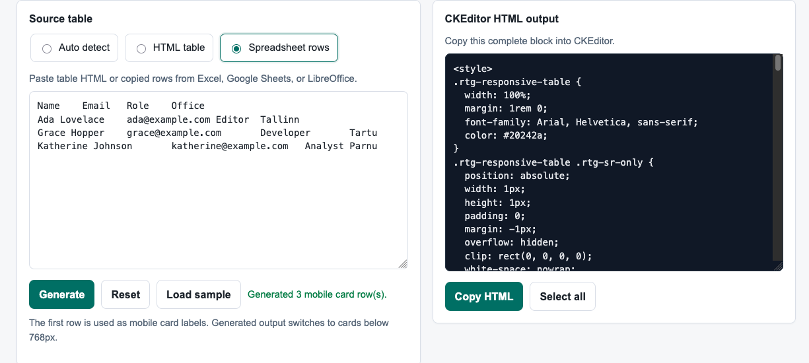The image size is (809, 363).
Task: Click the empty area of the source textarea
Action: 218,211
